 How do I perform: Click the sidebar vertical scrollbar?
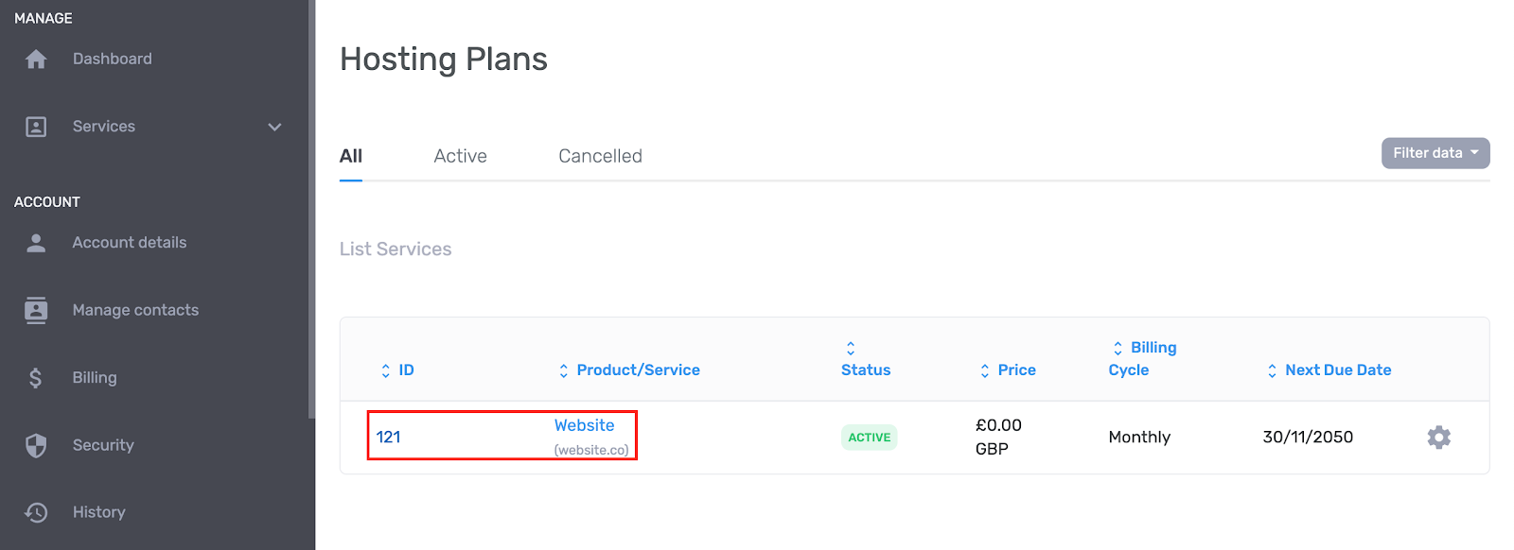click(311, 210)
